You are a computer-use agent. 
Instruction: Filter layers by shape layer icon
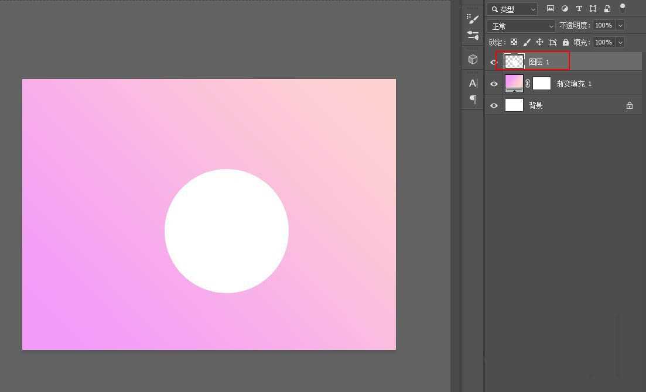pos(593,9)
